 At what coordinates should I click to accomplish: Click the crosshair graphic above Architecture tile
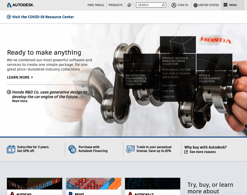point(141,62)
